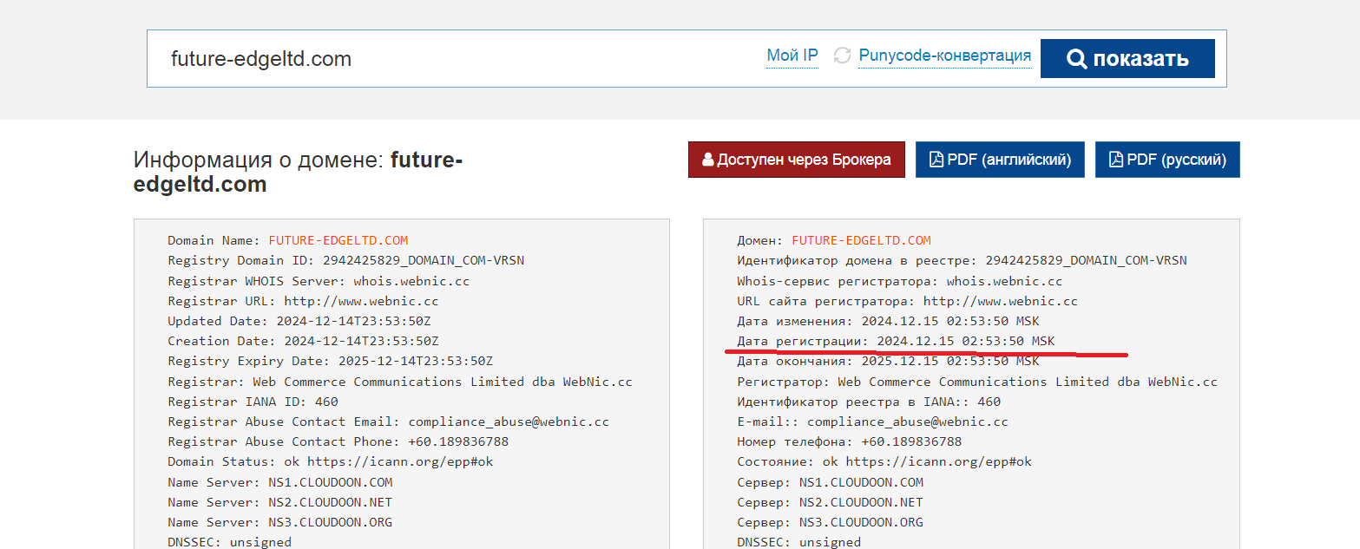Select the Registrar Abuse Contact Phone line

pos(338,441)
